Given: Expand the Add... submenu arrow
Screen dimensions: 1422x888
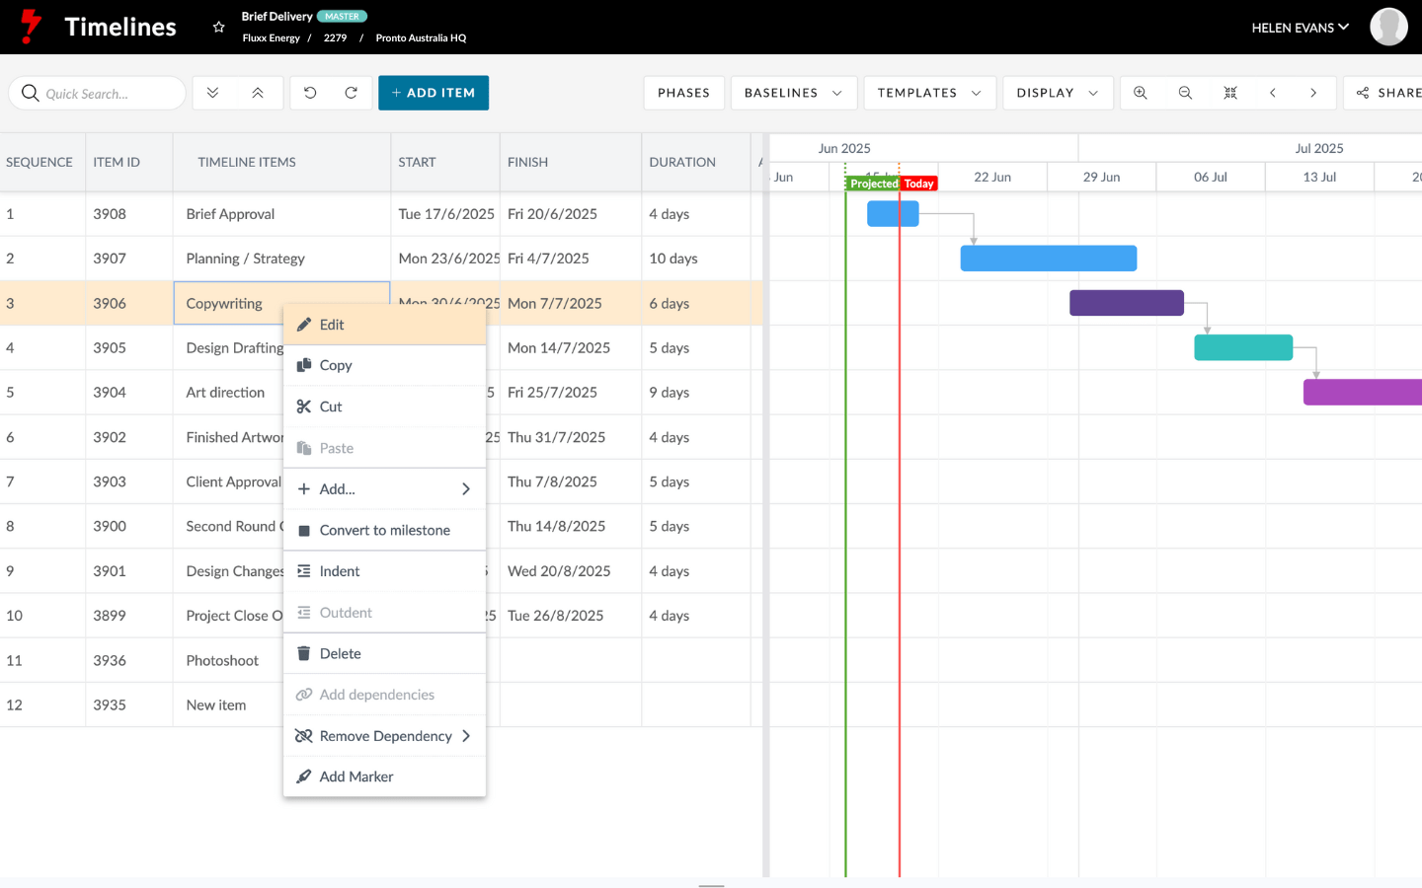Looking at the screenshot, I should 466,488.
